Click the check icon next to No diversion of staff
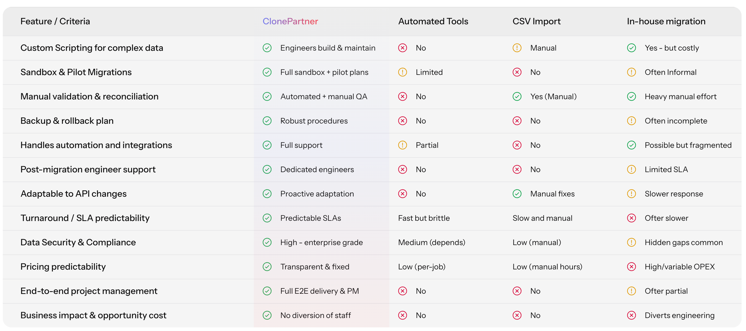 267,315
